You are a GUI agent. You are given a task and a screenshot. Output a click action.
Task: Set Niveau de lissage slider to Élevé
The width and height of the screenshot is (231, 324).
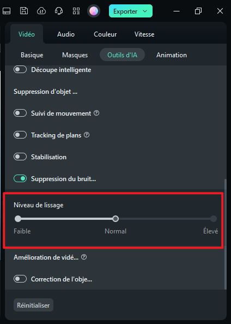pos(214,219)
